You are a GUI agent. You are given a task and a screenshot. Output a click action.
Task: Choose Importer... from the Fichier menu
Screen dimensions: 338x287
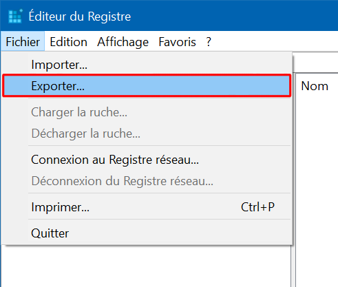point(147,65)
